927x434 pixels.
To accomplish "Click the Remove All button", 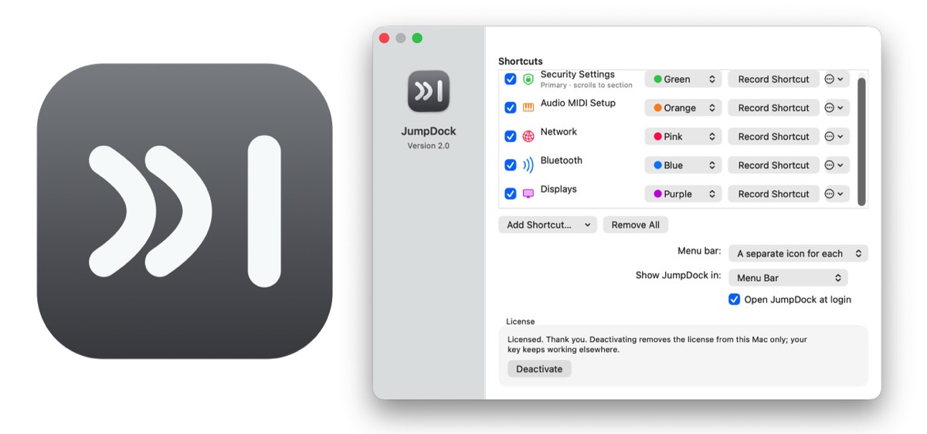I will pos(636,225).
